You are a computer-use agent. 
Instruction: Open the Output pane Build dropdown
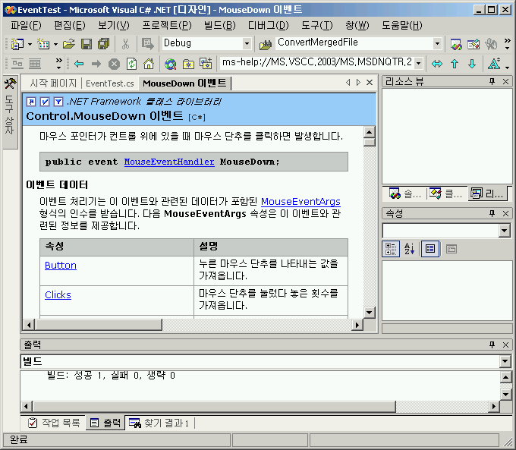(505, 361)
